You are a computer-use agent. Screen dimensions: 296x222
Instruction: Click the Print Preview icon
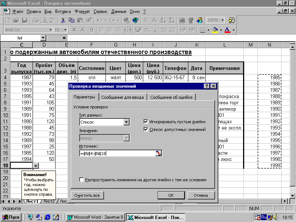[x=44, y=20]
